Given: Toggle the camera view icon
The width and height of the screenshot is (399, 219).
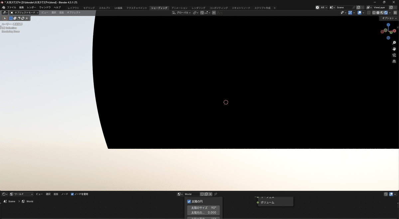Looking at the screenshot, I should point(394,55).
